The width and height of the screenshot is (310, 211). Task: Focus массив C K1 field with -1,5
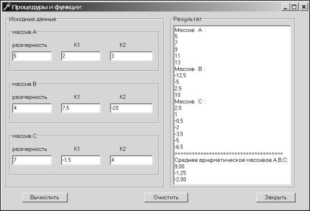pos(81,160)
